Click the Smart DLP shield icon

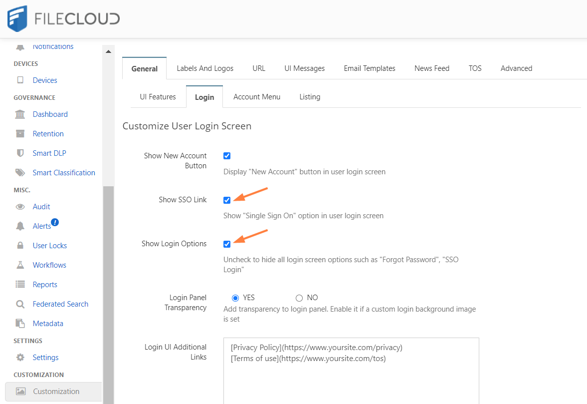click(20, 153)
